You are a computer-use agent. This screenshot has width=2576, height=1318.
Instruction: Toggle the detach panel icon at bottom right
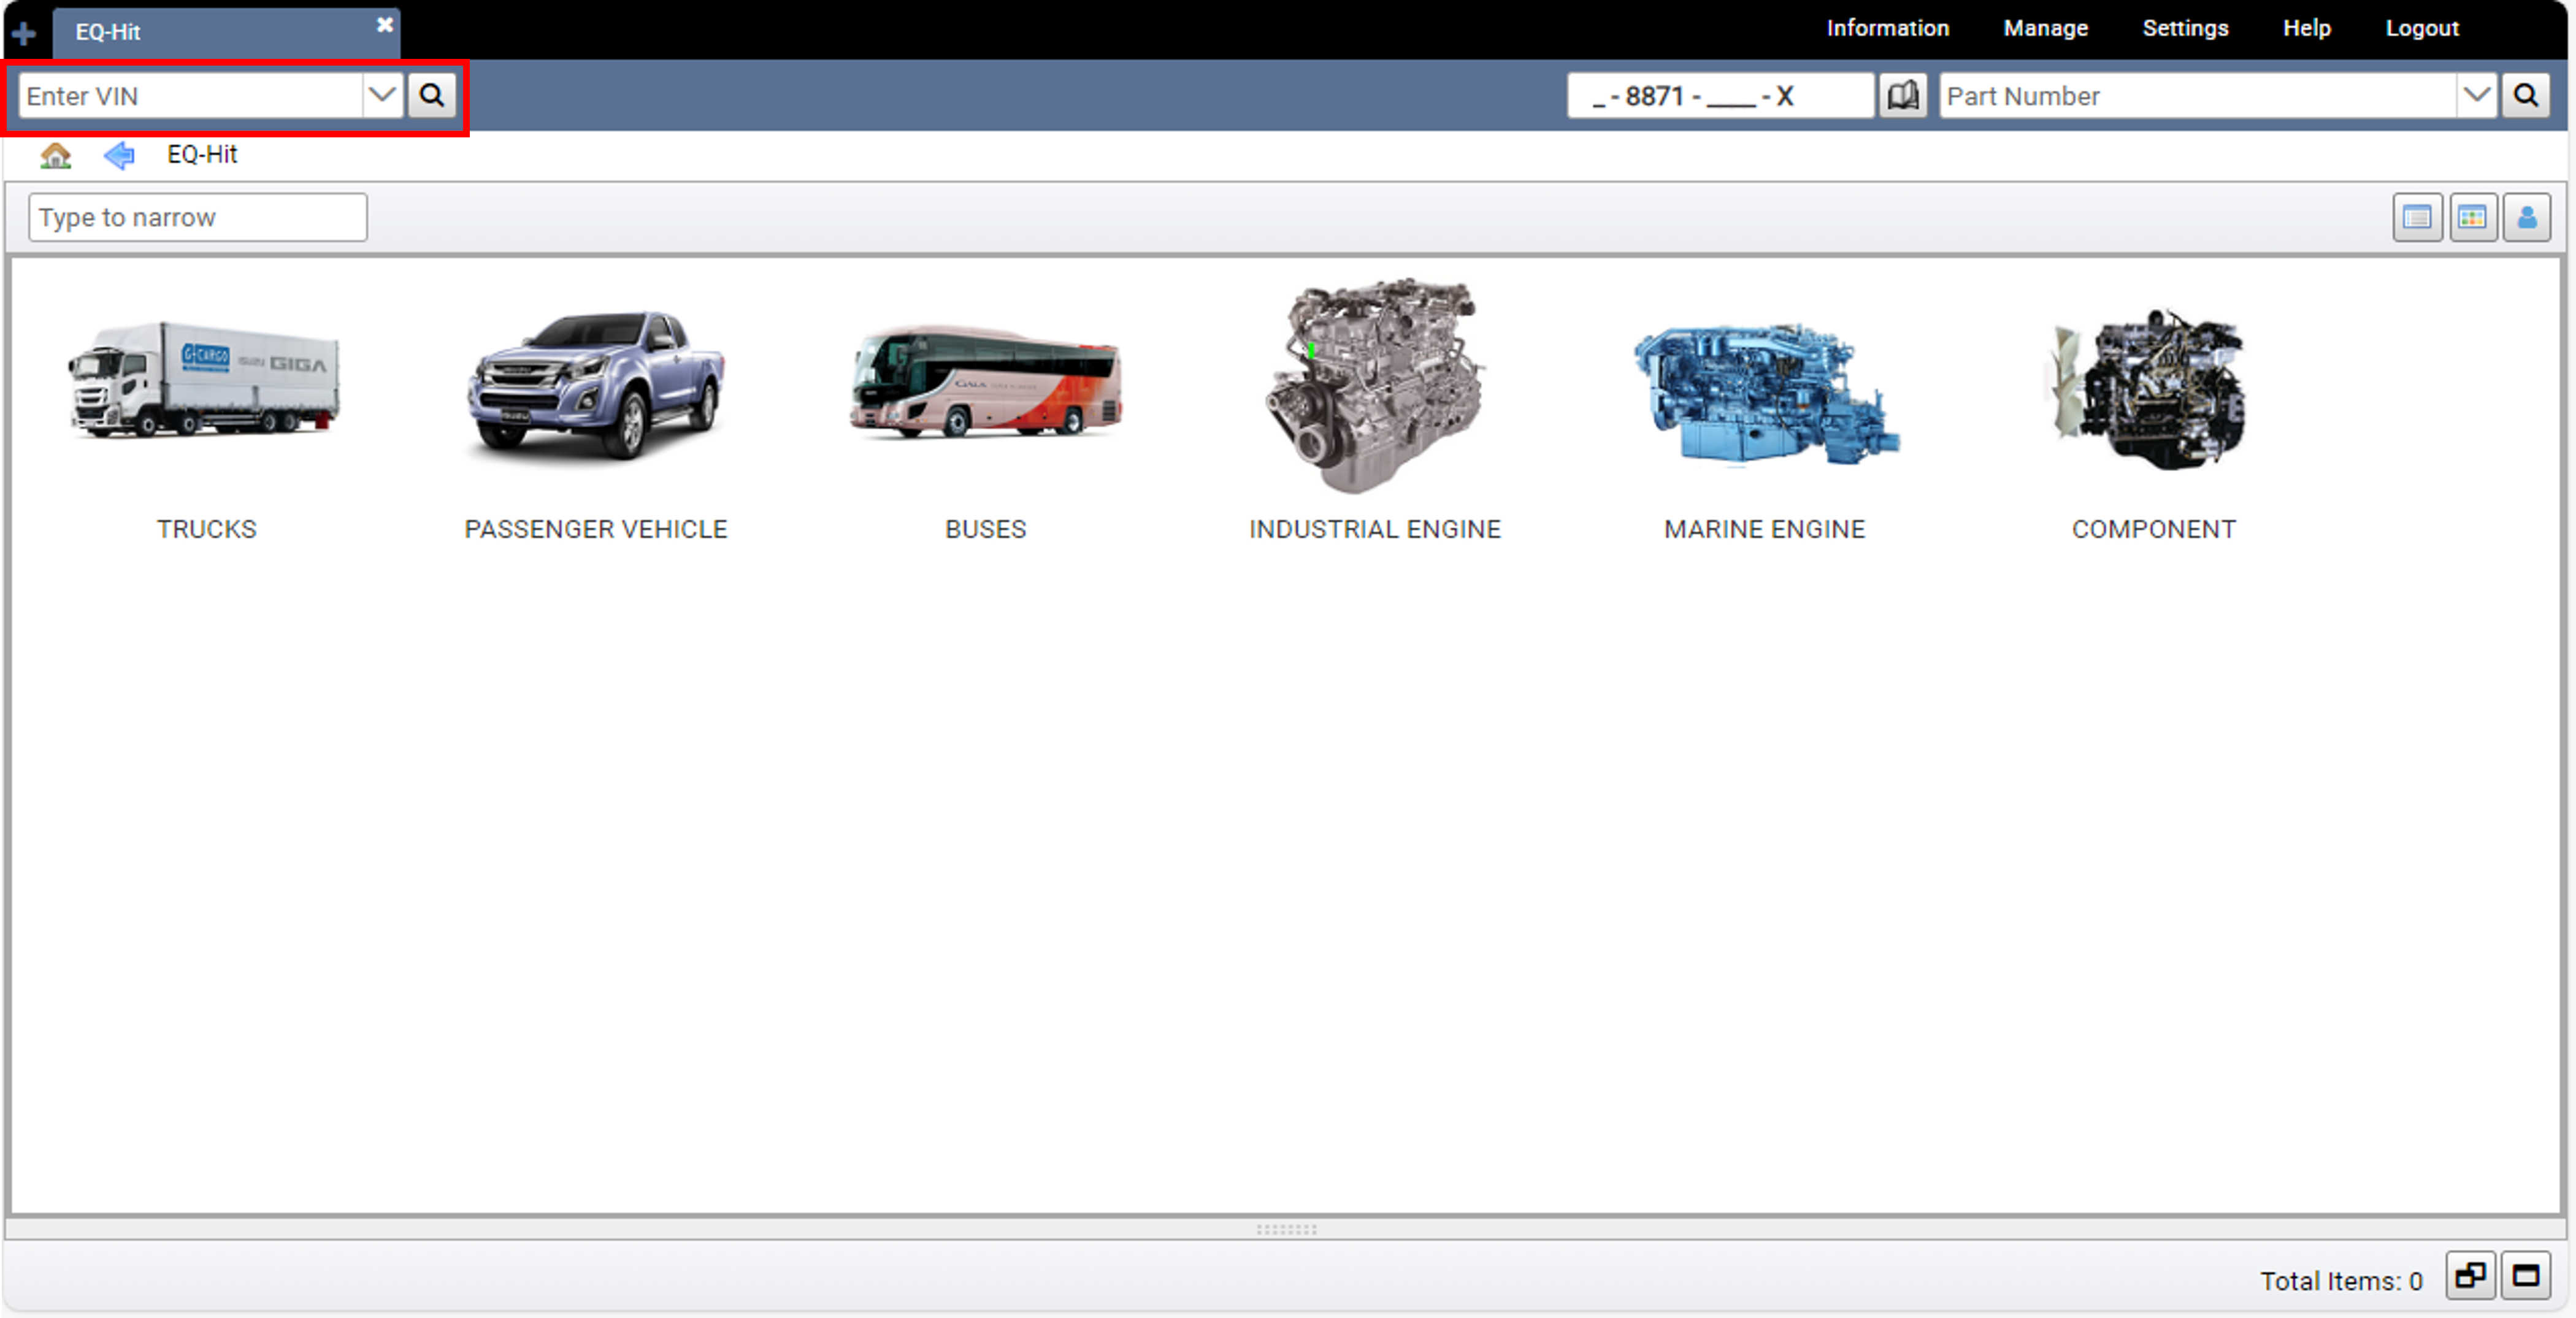click(x=2469, y=1276)
